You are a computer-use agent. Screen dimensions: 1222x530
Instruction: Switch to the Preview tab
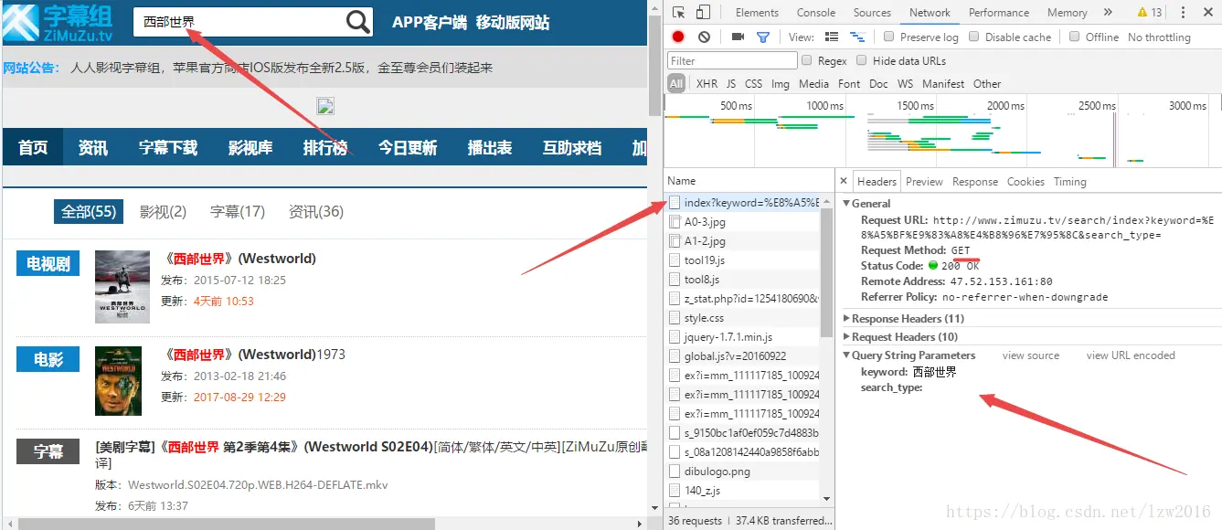pos(924,181)
